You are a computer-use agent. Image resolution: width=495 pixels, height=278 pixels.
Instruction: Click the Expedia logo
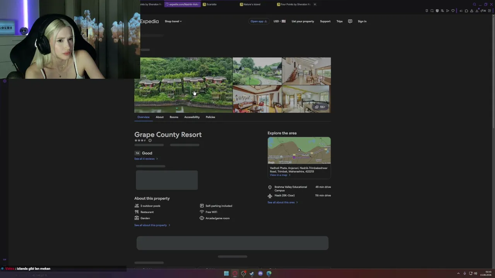149,21
